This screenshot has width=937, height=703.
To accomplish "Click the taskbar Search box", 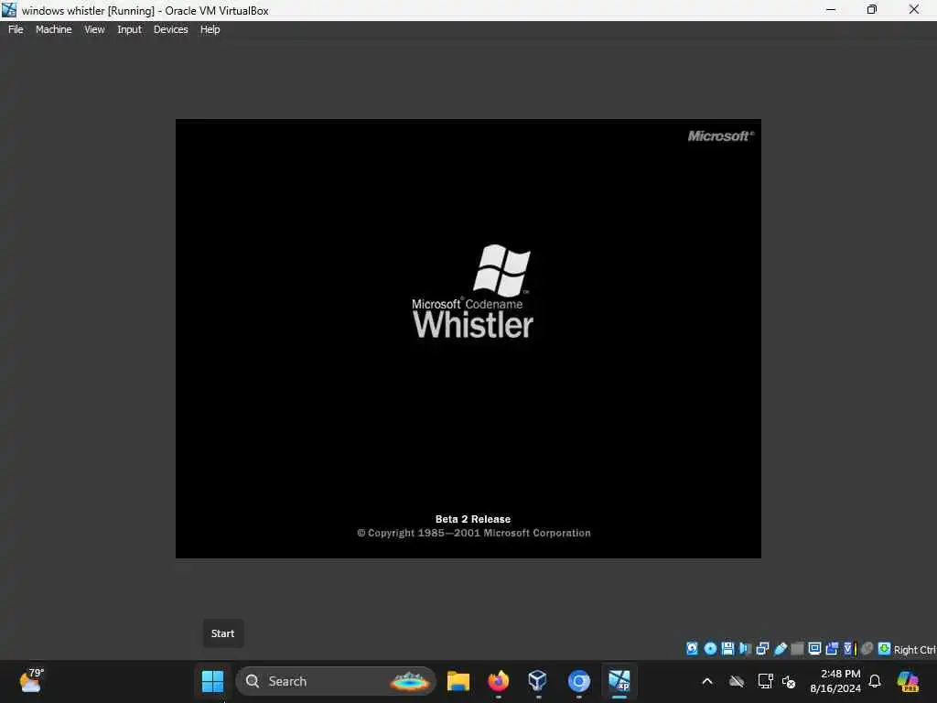I will tap(336, 681).
